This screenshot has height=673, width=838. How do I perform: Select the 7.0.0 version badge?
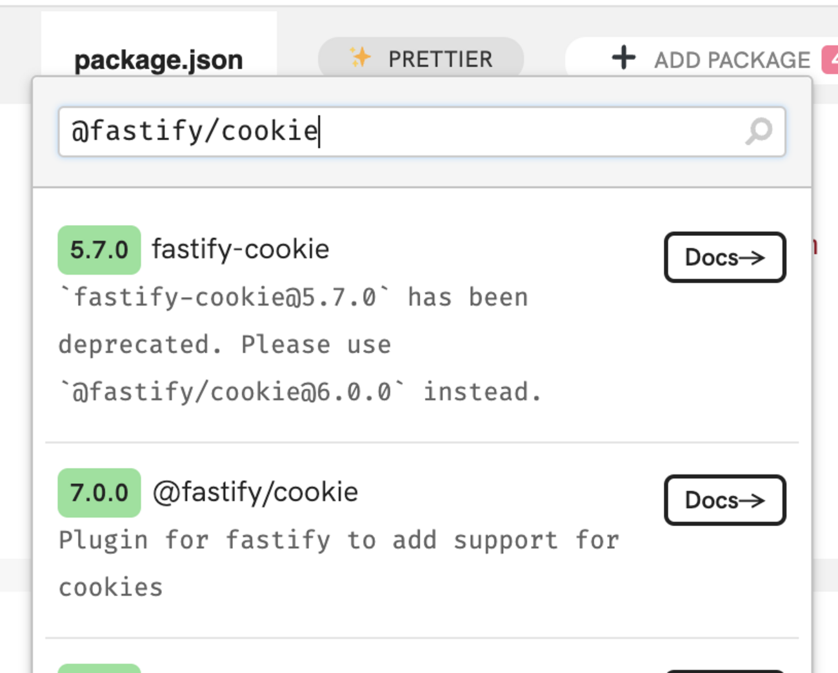coord(99,493)
